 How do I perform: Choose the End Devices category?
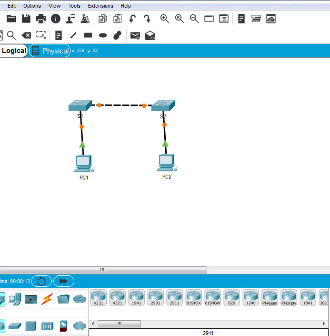pyautogui.click(x=15, y=299)
